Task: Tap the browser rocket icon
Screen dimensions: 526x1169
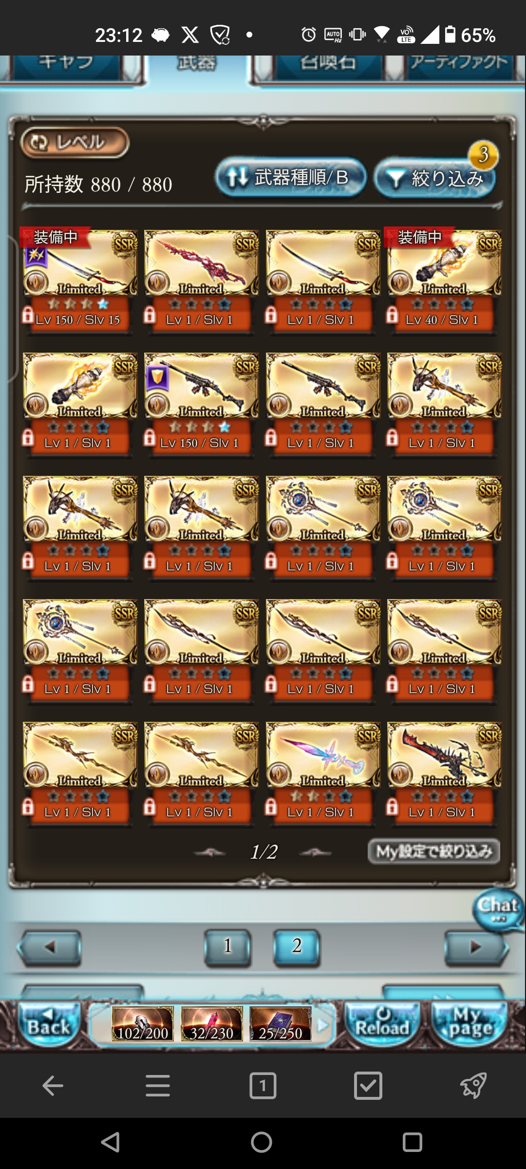Action: (x=473, y=1086)
